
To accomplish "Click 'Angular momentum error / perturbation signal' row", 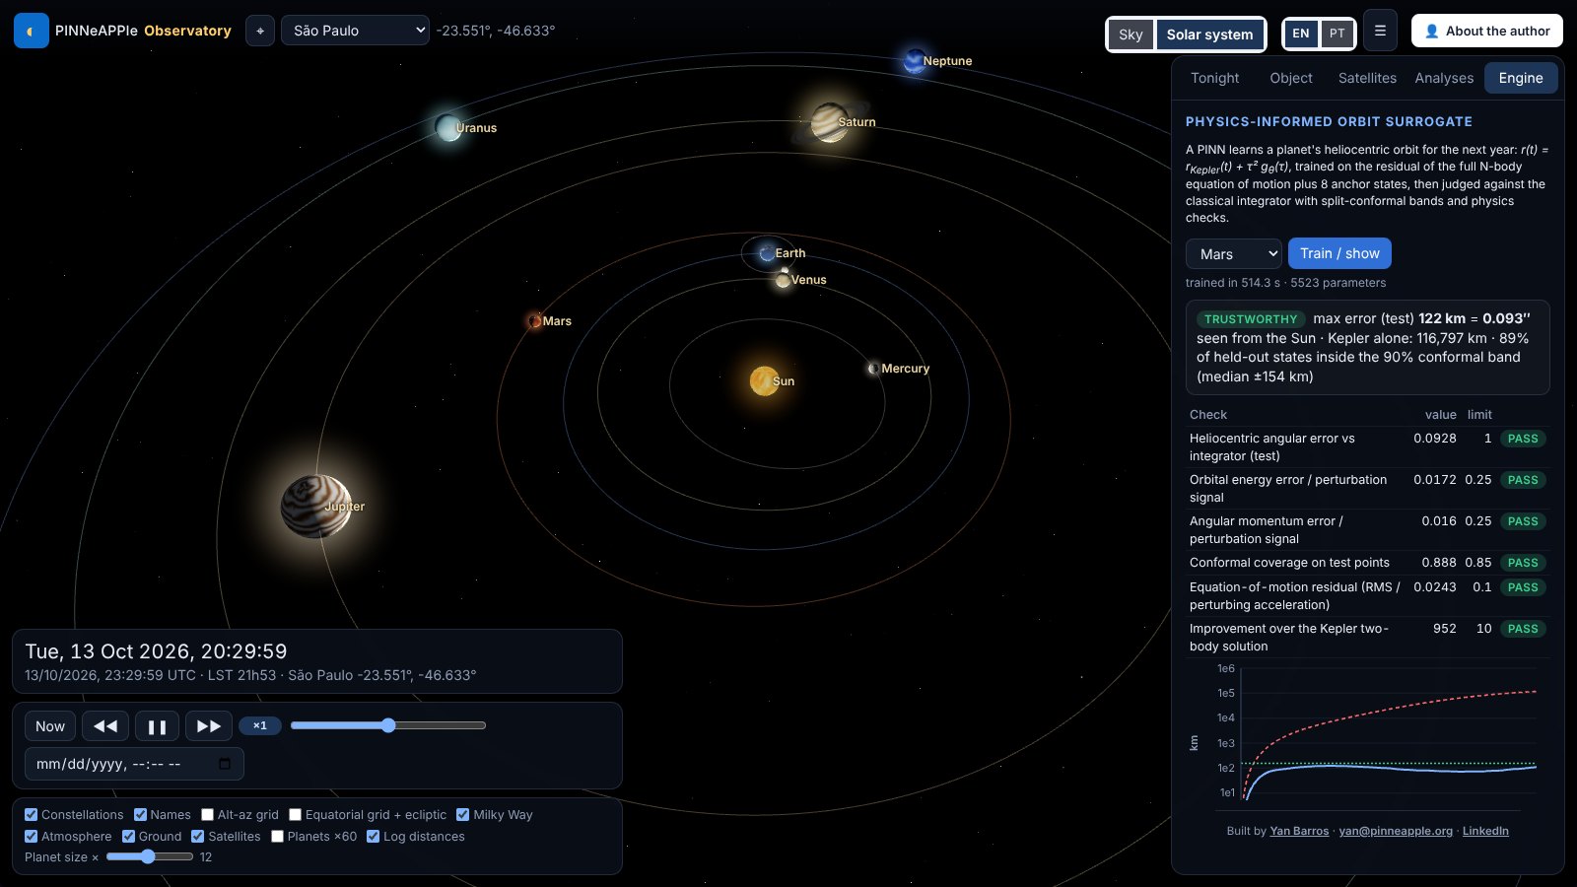I will [1367, 530].
